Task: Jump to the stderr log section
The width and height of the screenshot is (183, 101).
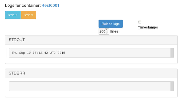Action: pos(29,15)
